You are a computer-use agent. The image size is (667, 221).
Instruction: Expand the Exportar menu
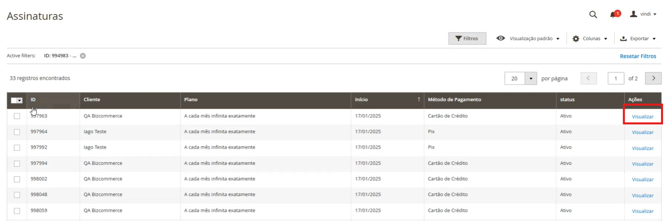pos(638,39)
